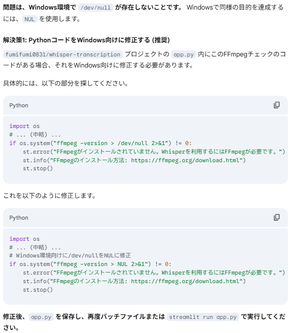Click the 解決策1 heading text
Image resolution: width=292 pixels, height=333 pixels.
tap(87, 40)
